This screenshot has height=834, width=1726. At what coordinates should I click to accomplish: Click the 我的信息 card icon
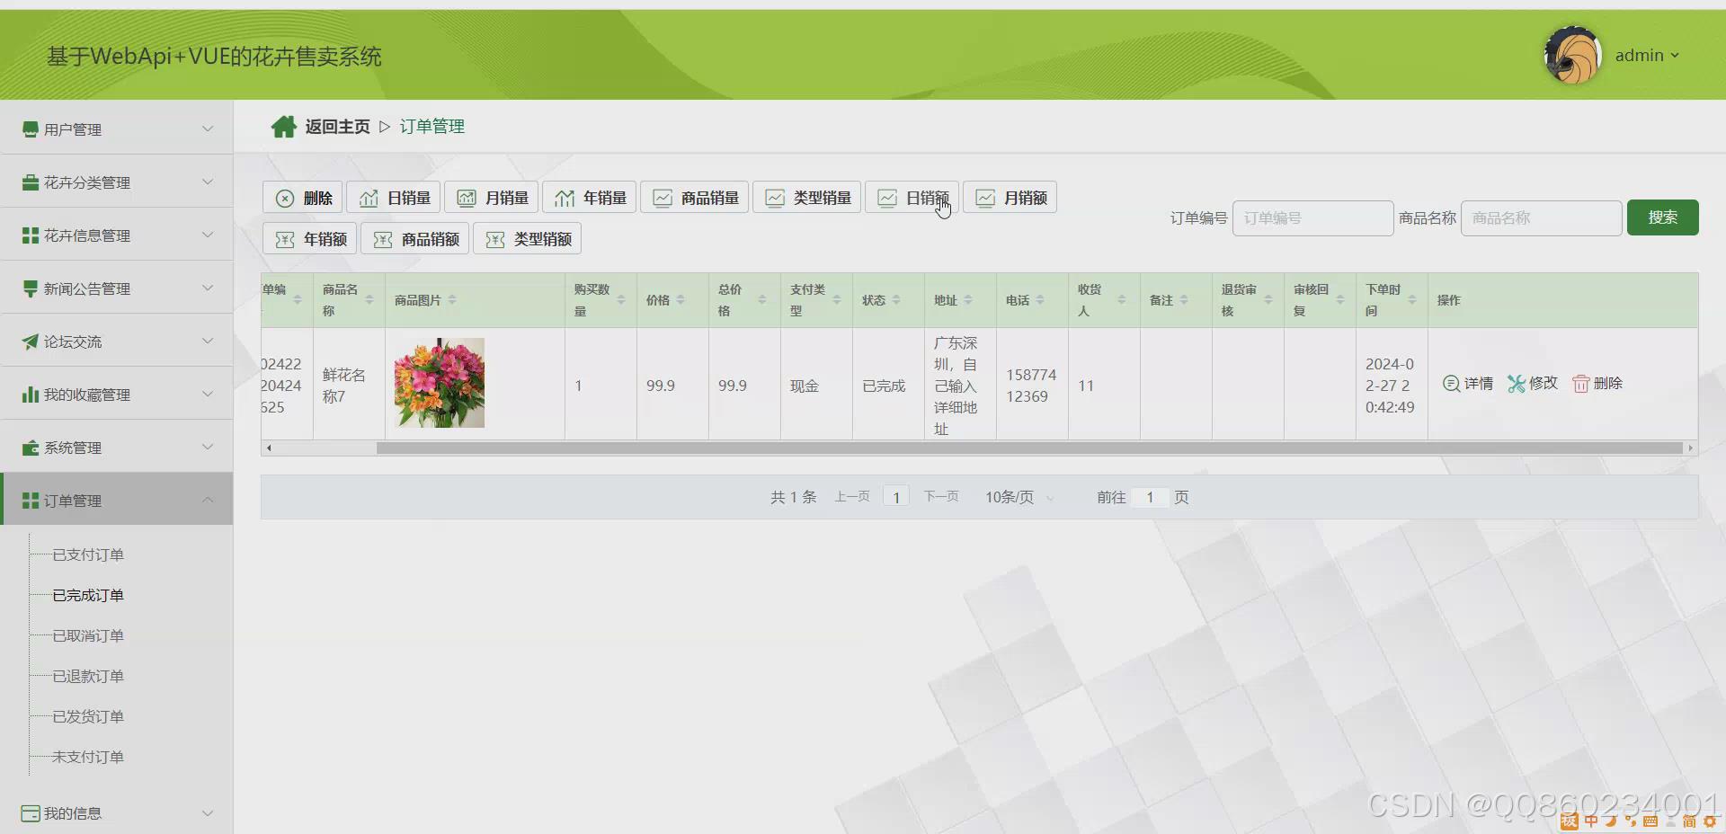(31, 813)
